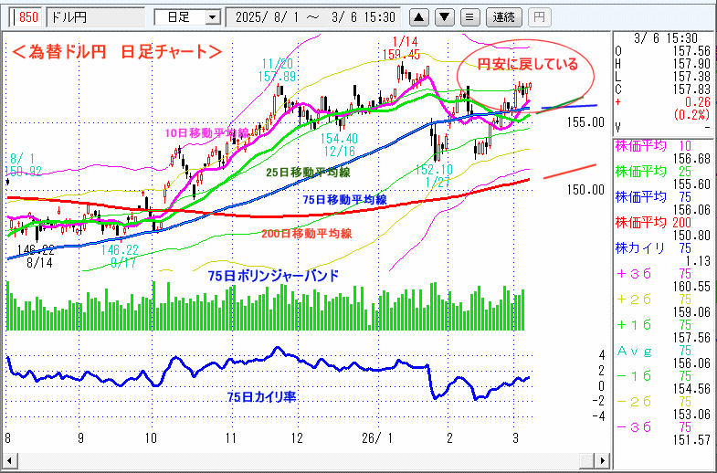Screen dimensions: 717x473
Task: Click the +3σ 75 legend entry
Action: tap(654, 274)
